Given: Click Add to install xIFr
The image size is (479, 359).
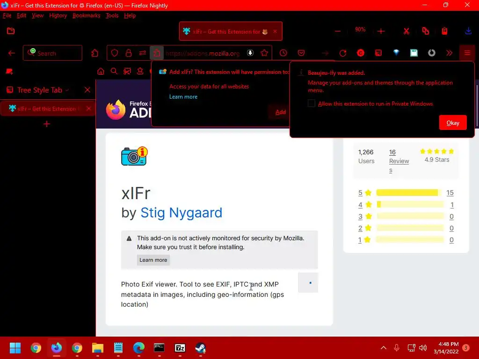Looking at the screenshot, I should click(281, 112).
